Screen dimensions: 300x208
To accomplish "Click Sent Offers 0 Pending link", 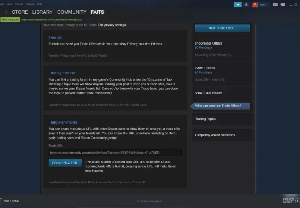I will (x=203, y=72).
